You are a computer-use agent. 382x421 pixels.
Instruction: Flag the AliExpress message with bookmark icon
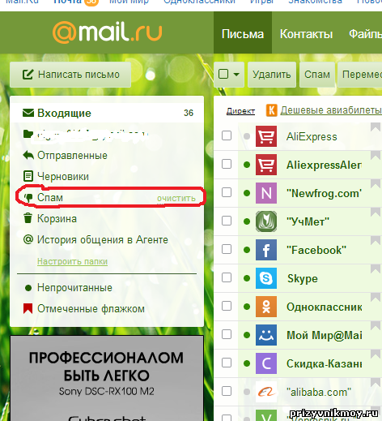(376, 127)
